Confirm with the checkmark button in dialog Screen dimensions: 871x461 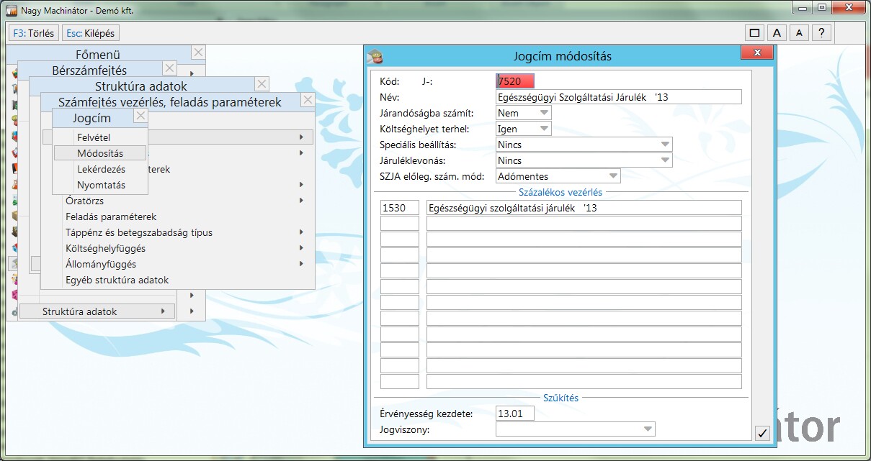pos(763,433)
